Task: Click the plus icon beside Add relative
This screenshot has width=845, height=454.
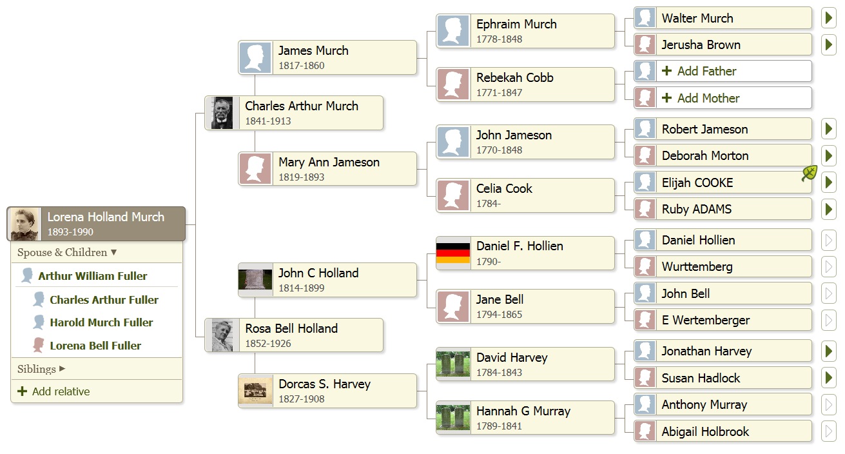Action: pyautogui.click(x=23, y=391)
